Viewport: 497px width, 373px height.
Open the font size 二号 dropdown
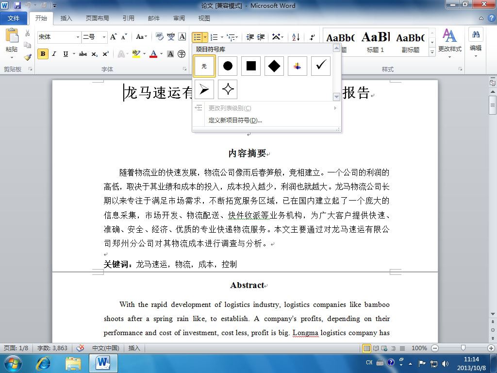pyautogui.click(x=104, y=37)
